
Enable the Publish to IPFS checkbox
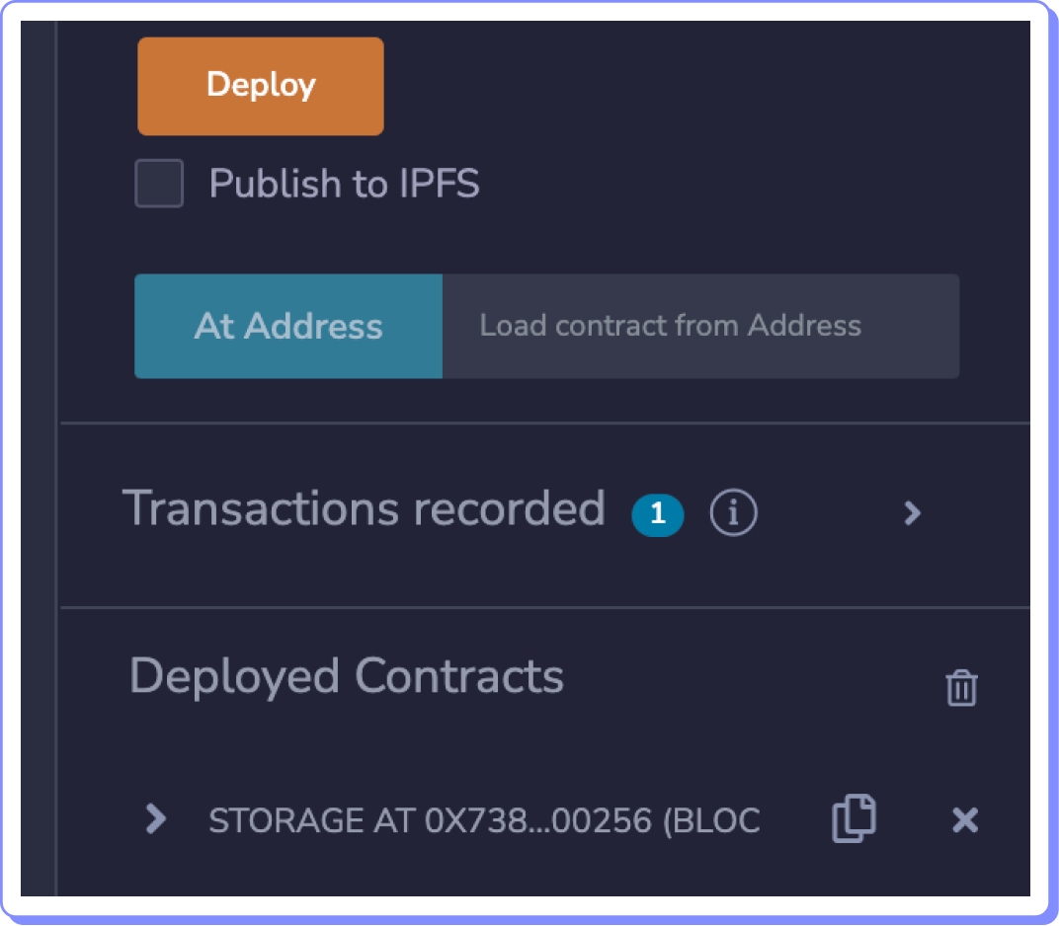pyautogui.click(x=159, y=185)
